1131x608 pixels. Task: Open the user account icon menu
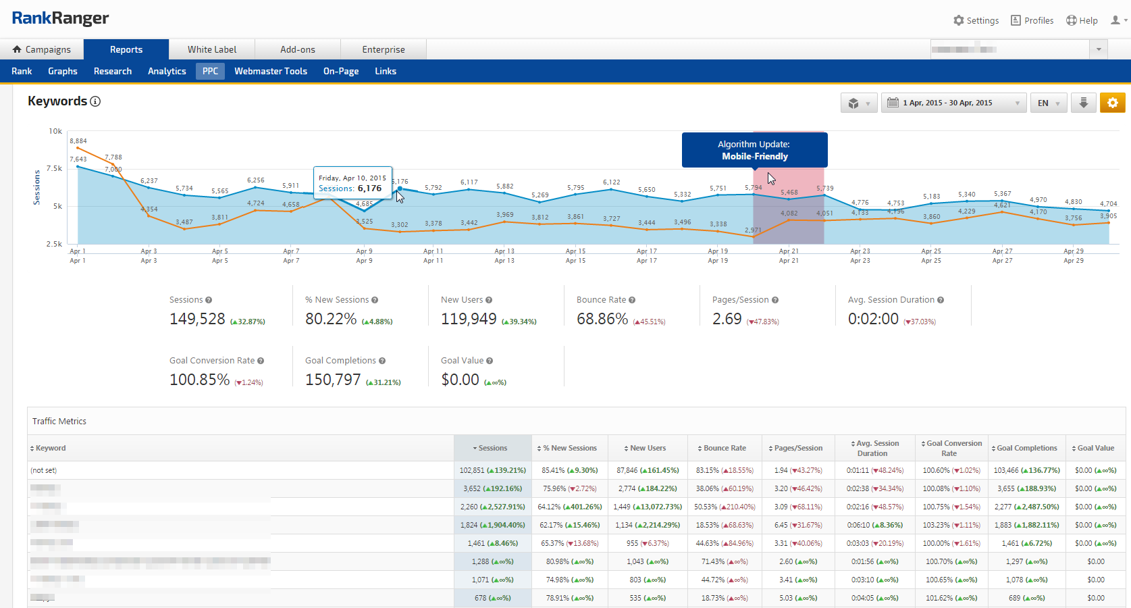click(1118, 20)
